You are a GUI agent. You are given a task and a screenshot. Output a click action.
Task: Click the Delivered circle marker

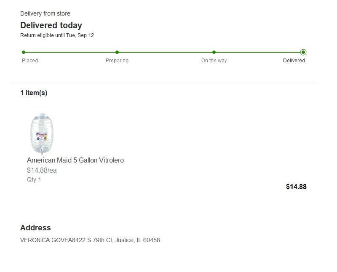(x=303, y=52)
